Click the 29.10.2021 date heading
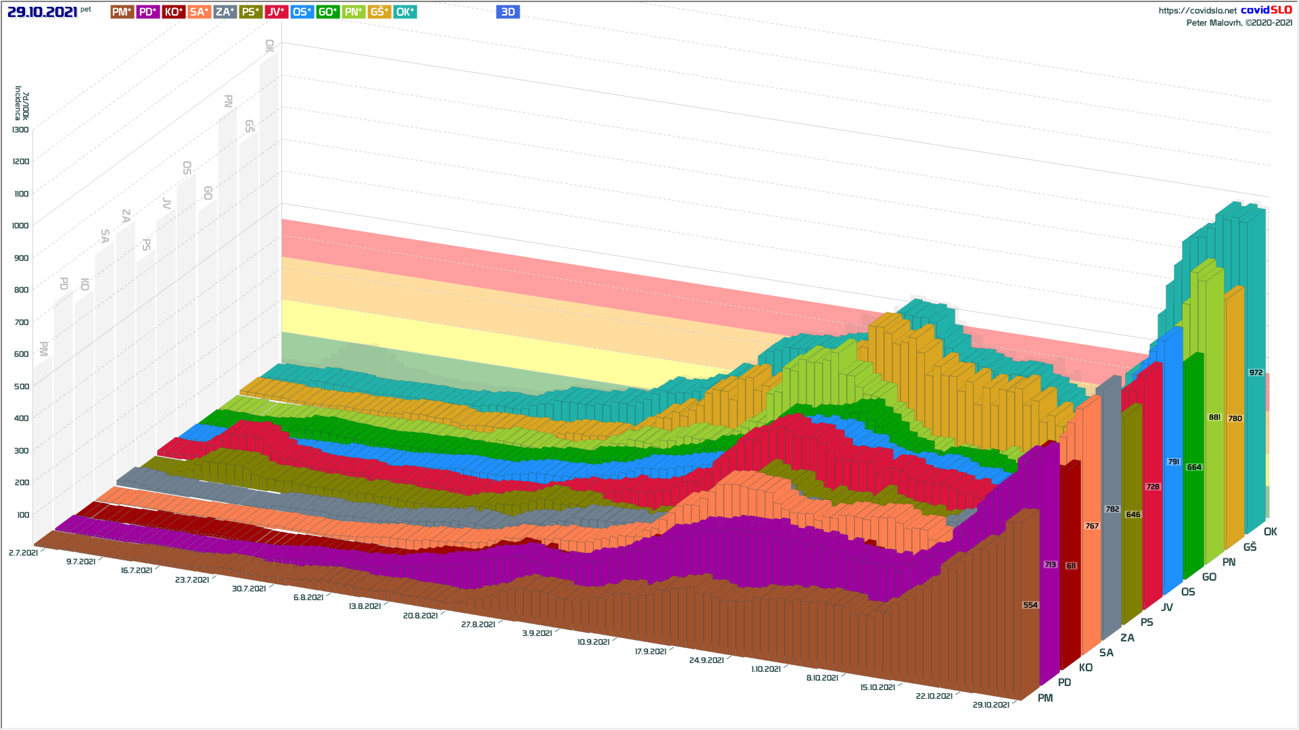 [42, 12]
